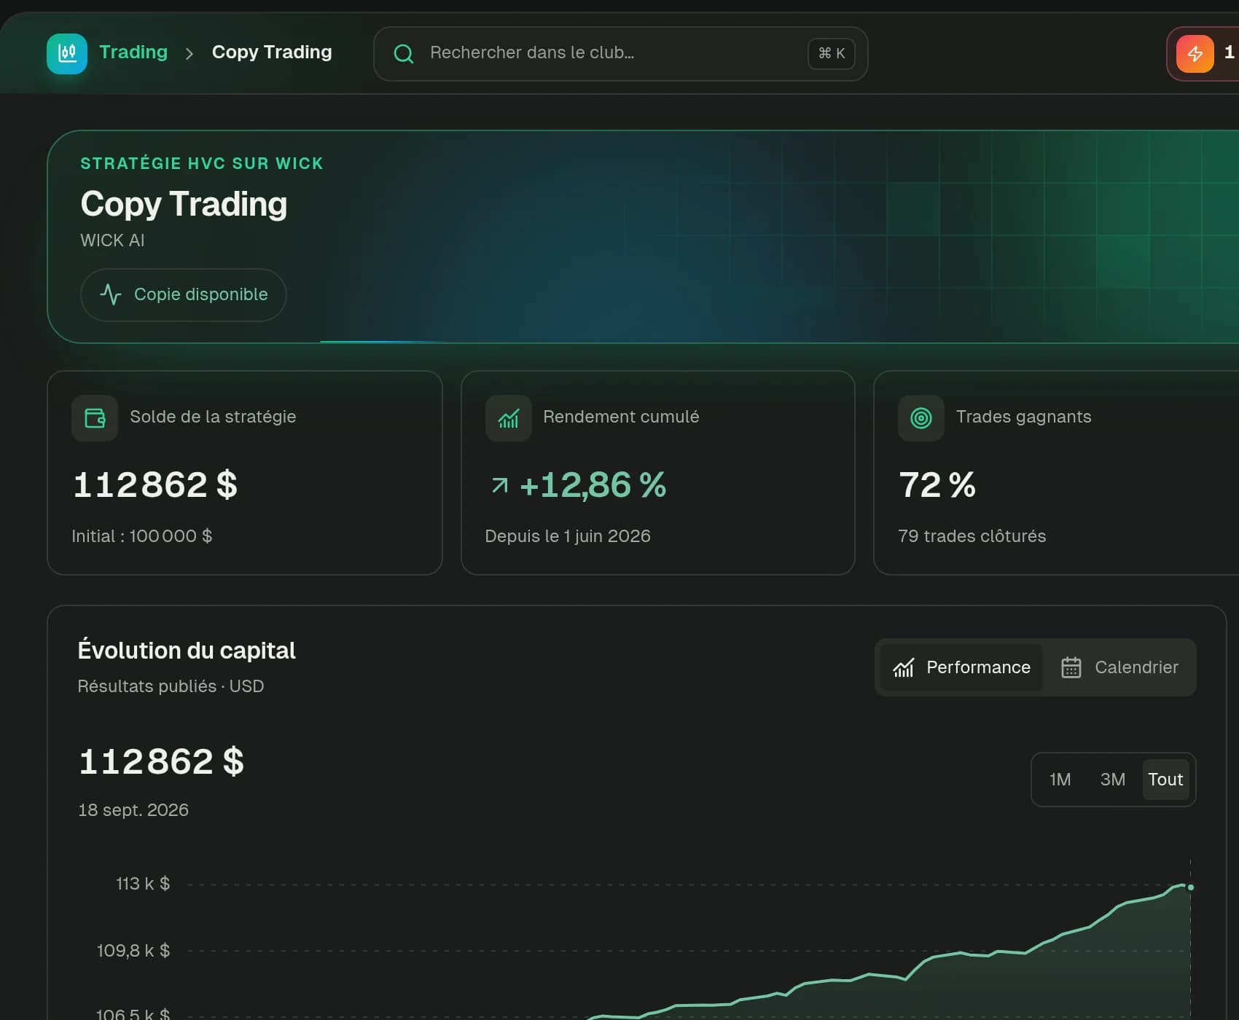Click the Calendrier calendar icon

pyautogui.click(x=1071, y=667)
